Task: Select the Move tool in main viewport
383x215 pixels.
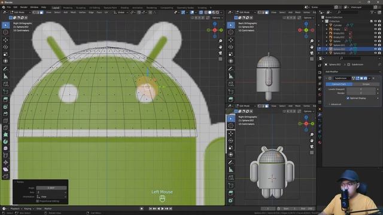Action: pos(5,40)
